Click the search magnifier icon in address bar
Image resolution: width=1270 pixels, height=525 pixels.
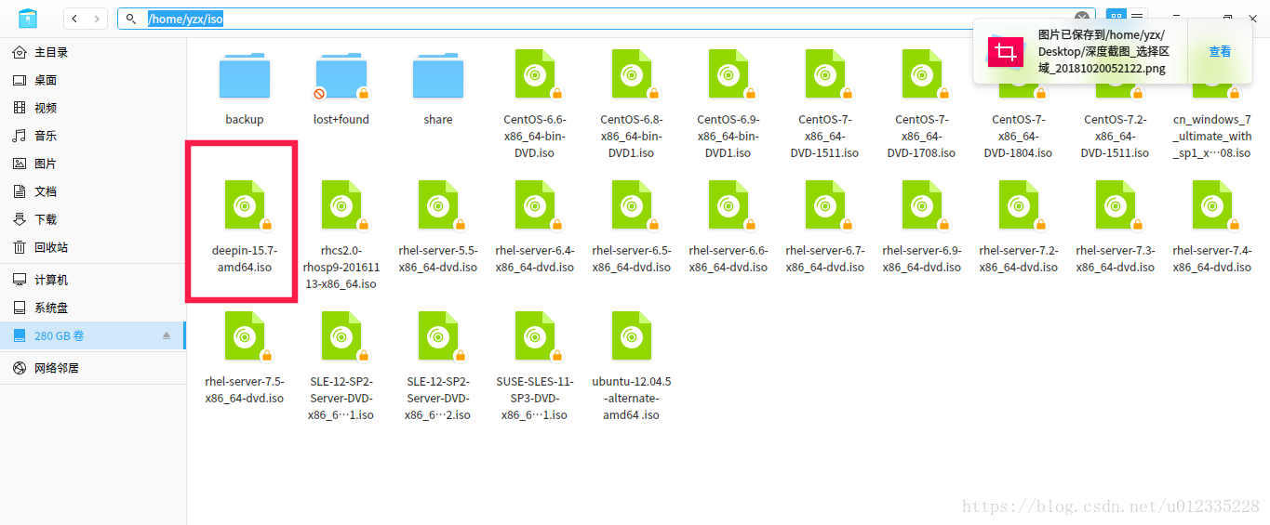[x=133, y=19]
